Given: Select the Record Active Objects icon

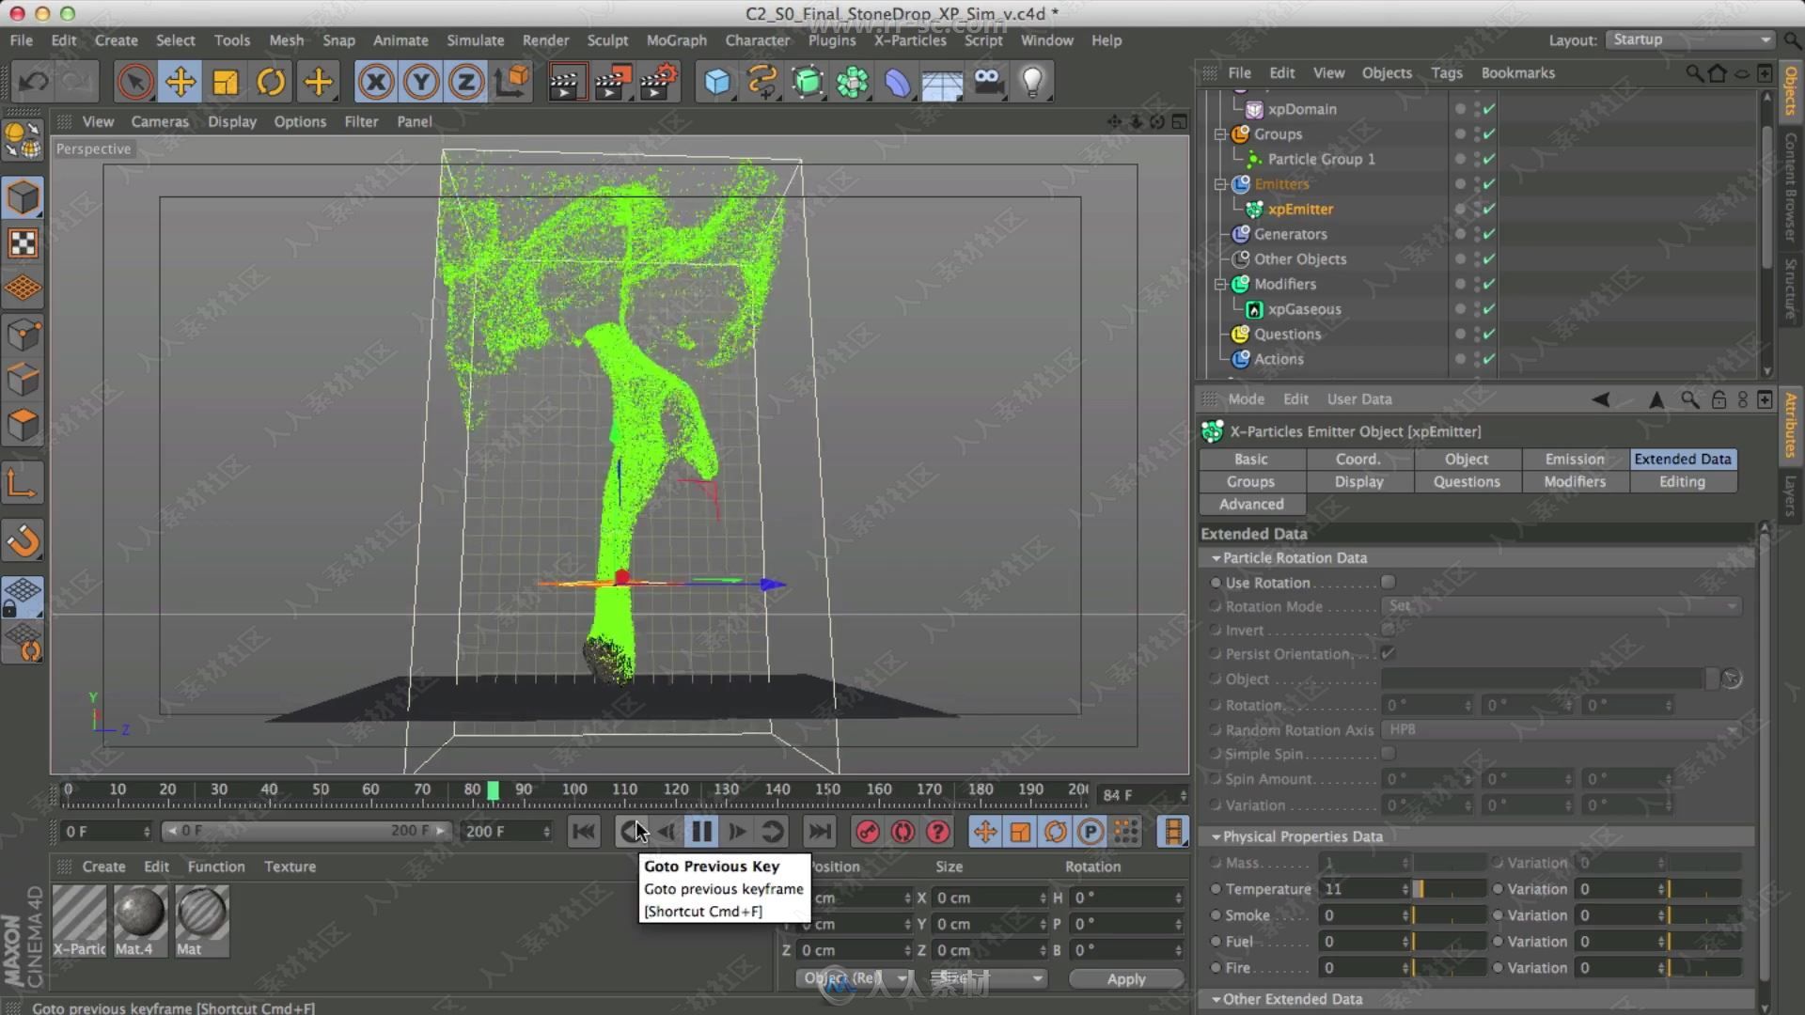Looking at the screenshot, I should (868, 832).
